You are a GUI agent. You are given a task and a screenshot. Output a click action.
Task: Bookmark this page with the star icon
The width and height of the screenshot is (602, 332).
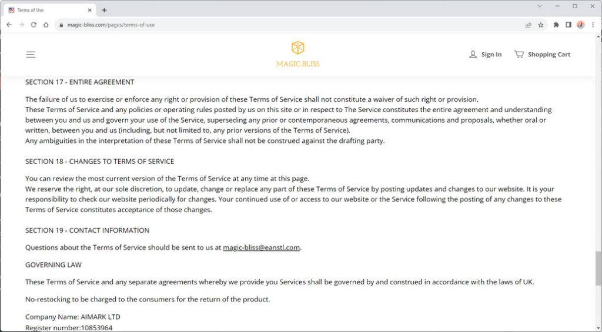coord(541,25)
